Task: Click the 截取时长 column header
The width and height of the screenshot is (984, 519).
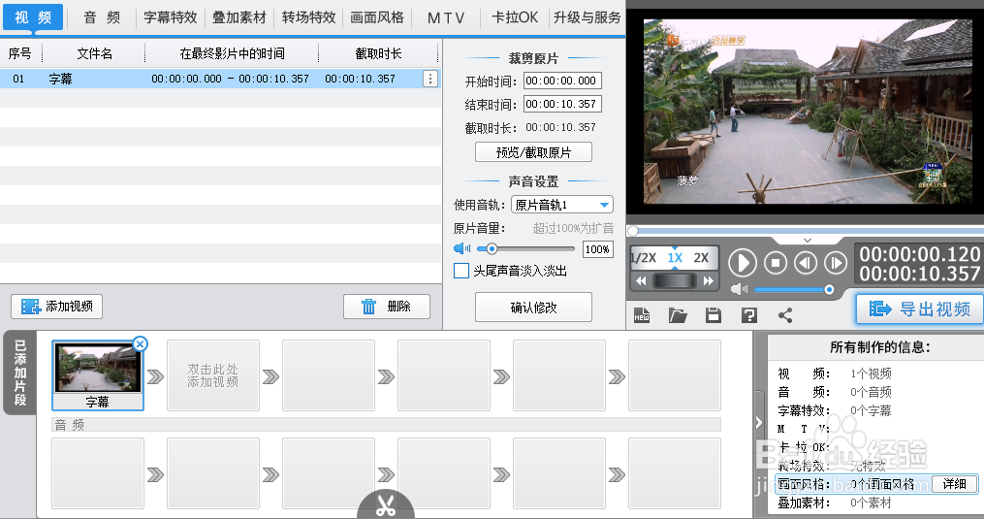Action: (378, 54)
